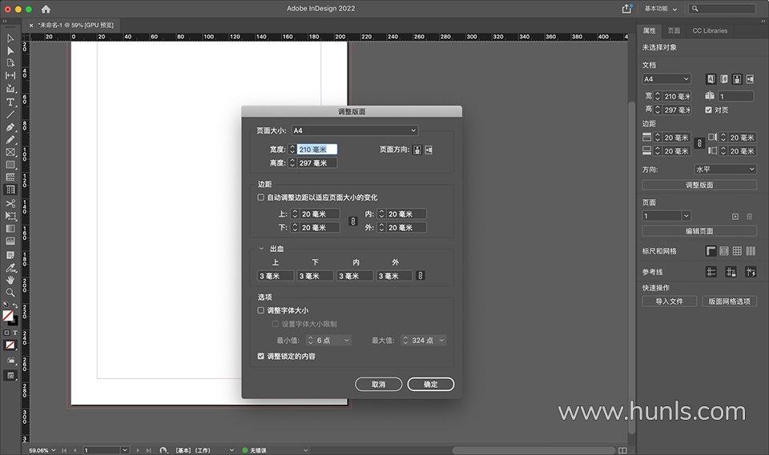Select the Eyedropper tool
The image size is (769, 455).
pyautogui.click(x=10, y=268)
